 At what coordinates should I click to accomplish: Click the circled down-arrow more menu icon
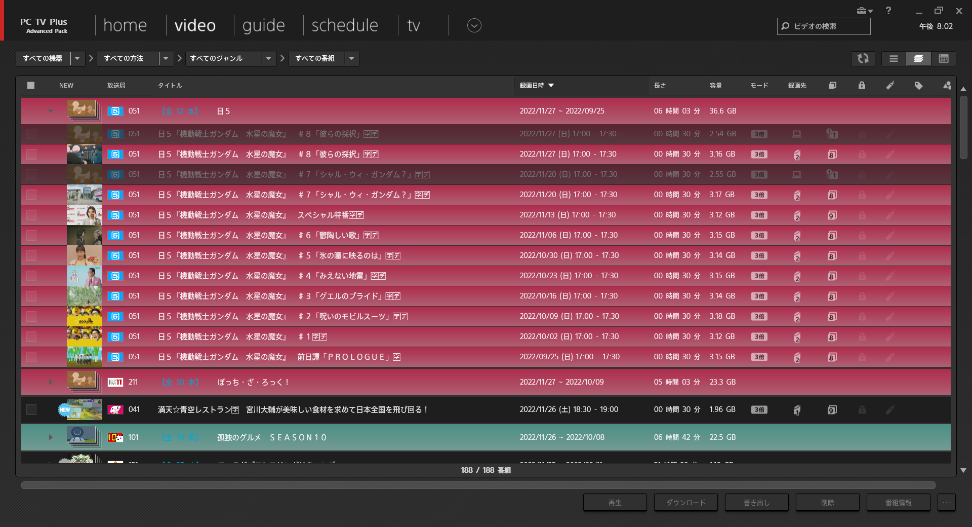[474, 25]
